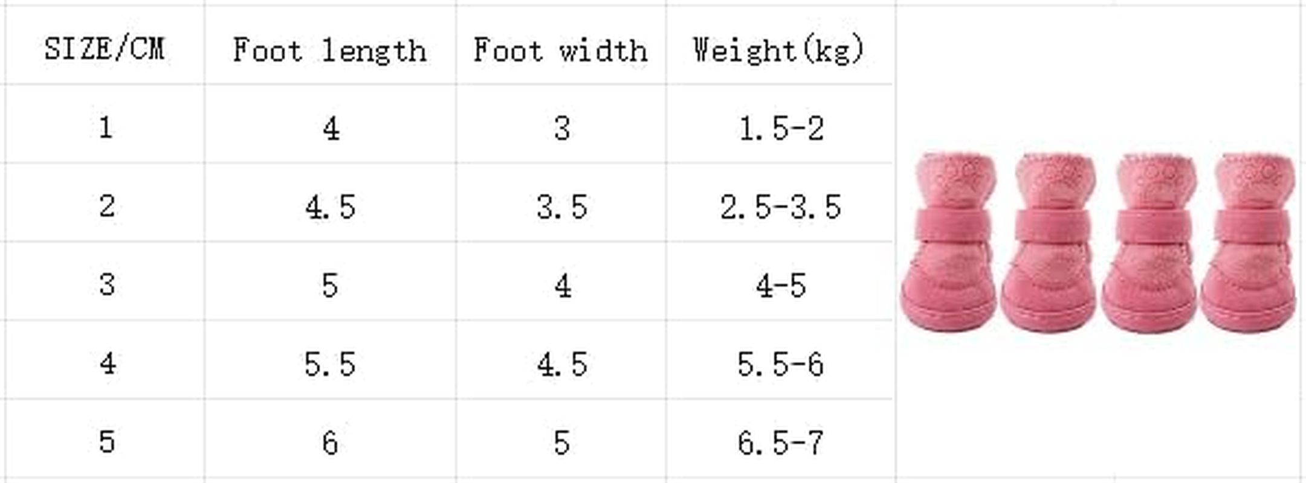The image size is (1306, 483).
Task: Select the foot width 3.5 cell
Action: (x=561, y=207)
